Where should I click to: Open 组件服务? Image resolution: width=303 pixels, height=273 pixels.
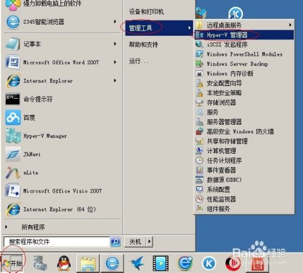click(x=244, y=209)
